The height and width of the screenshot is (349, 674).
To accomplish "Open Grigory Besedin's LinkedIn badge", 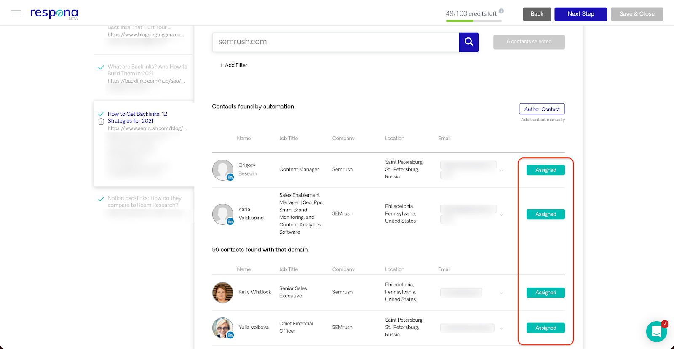I will [230, 177].
